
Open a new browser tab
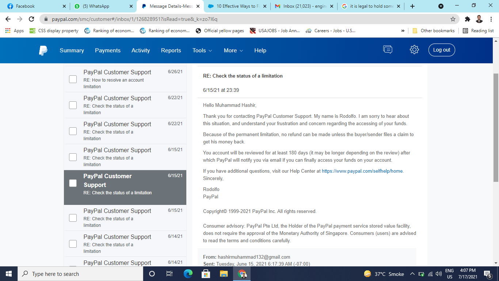412,6
